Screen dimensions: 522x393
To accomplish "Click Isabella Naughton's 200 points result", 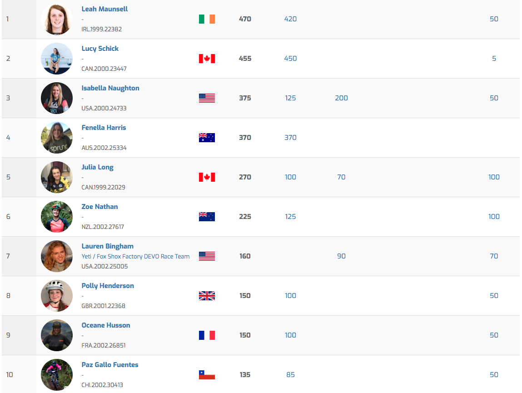I will coord(341,98).
